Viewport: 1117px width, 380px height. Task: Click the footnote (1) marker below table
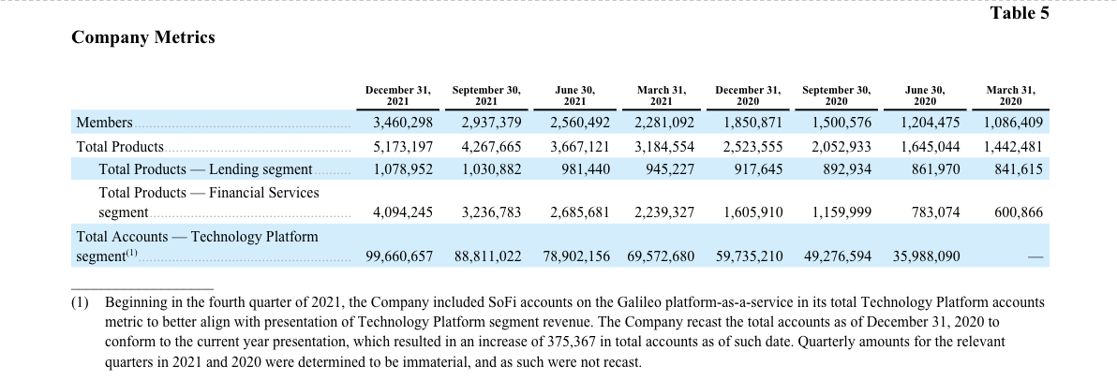[x=80, y=303]
